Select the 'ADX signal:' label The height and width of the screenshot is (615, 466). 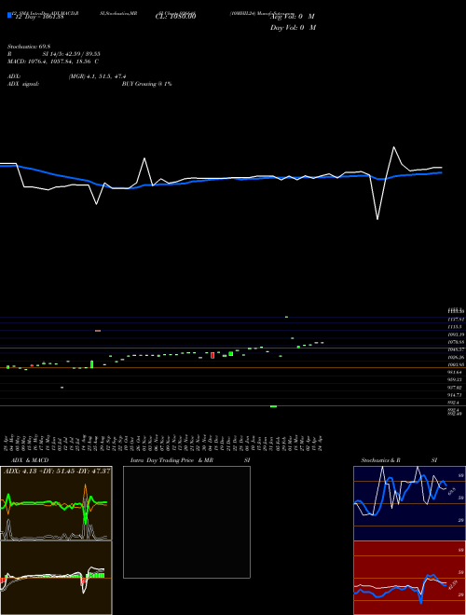[x=23, y=84]
